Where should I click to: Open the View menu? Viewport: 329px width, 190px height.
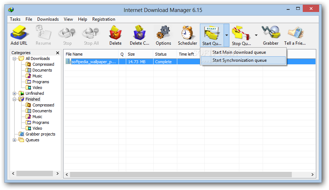69,19
